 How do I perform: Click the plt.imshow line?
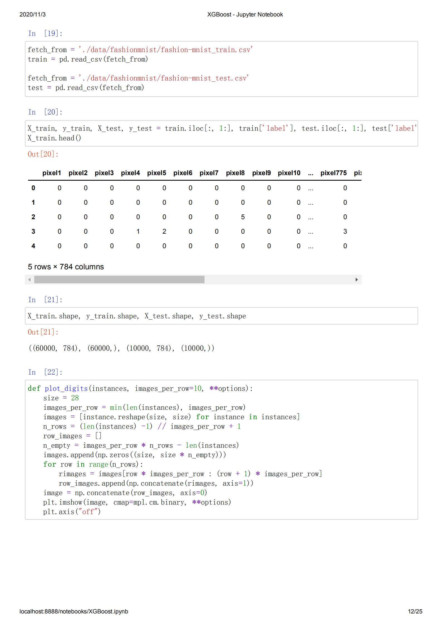(x=137, y=502)
